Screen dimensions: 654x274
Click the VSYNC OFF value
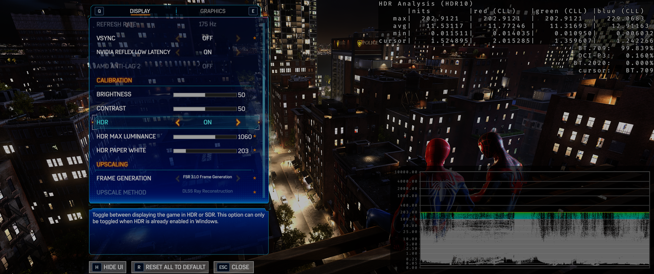(207, 38)
